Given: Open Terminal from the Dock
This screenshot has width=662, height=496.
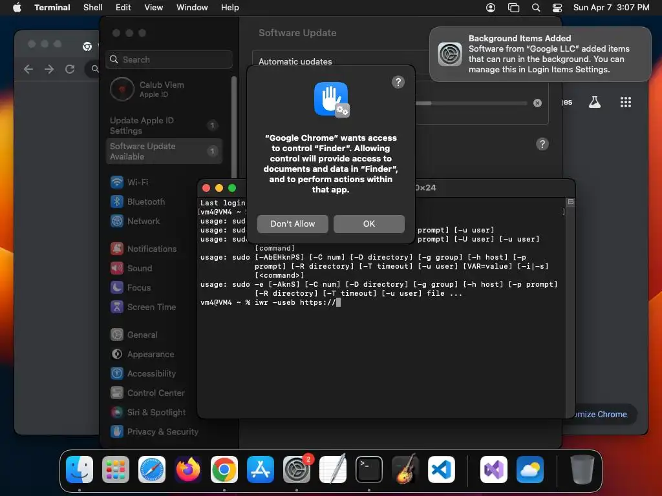Looking at the screenshot, I should click(x=369, y=470).
